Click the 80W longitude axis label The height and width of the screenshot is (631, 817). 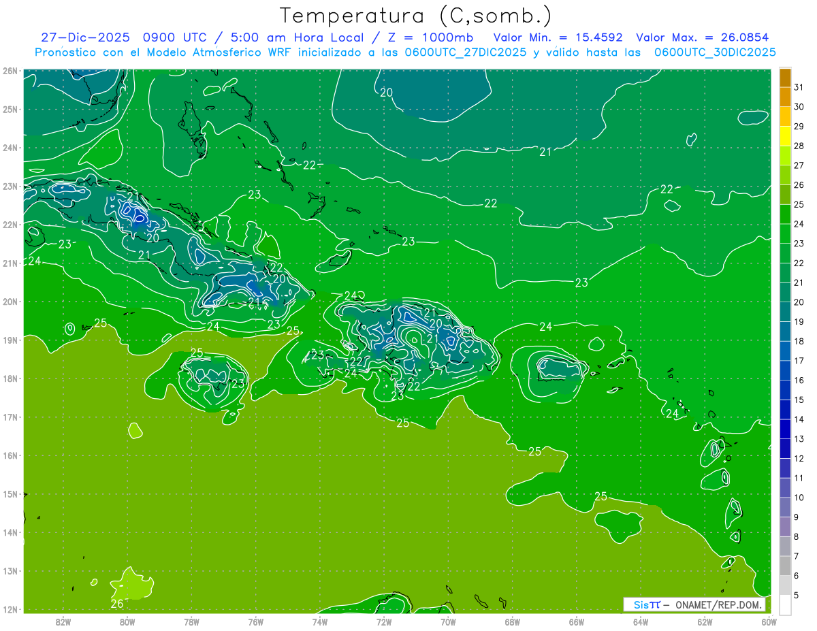[127, 622]
